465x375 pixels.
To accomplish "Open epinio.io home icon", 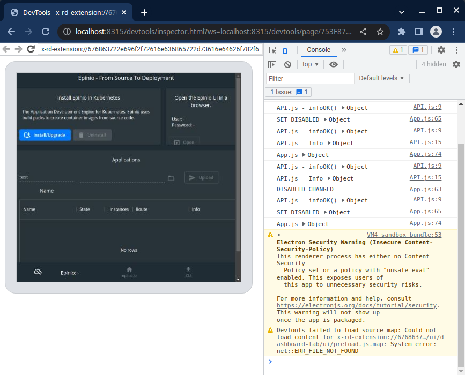I will pos(129,272).
